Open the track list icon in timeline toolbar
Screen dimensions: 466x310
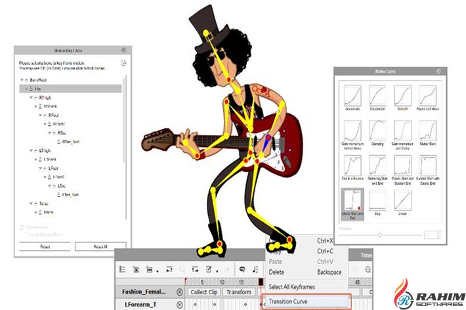tap(122, 269)
